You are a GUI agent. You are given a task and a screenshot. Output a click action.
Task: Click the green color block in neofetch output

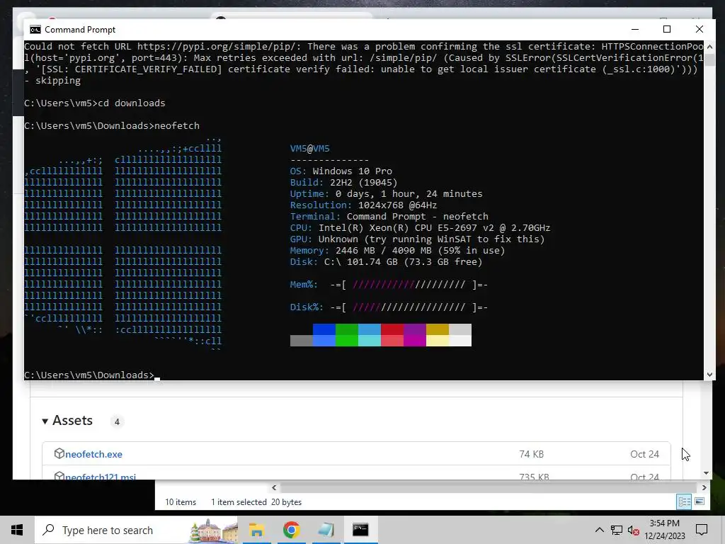(x=347, y=329)
